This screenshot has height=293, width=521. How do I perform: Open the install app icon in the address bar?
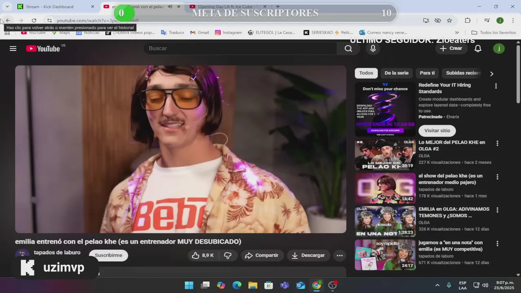click(x=426, y=20)
